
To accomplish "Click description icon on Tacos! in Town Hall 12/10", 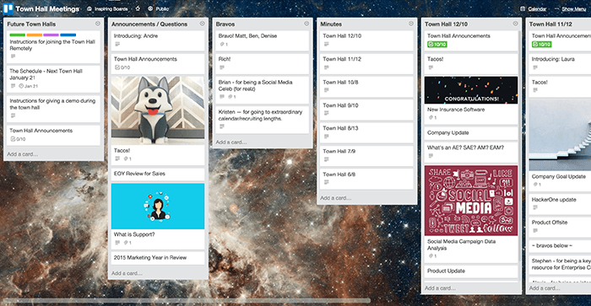I will 431,67.
